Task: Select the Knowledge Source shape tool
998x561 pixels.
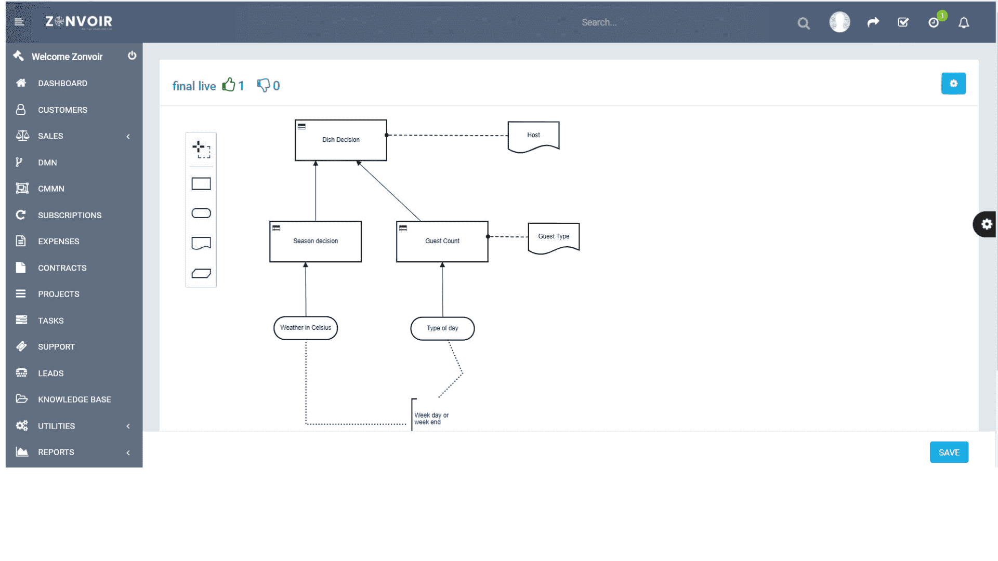Action: pyautogui.click(x=201, y=243)
